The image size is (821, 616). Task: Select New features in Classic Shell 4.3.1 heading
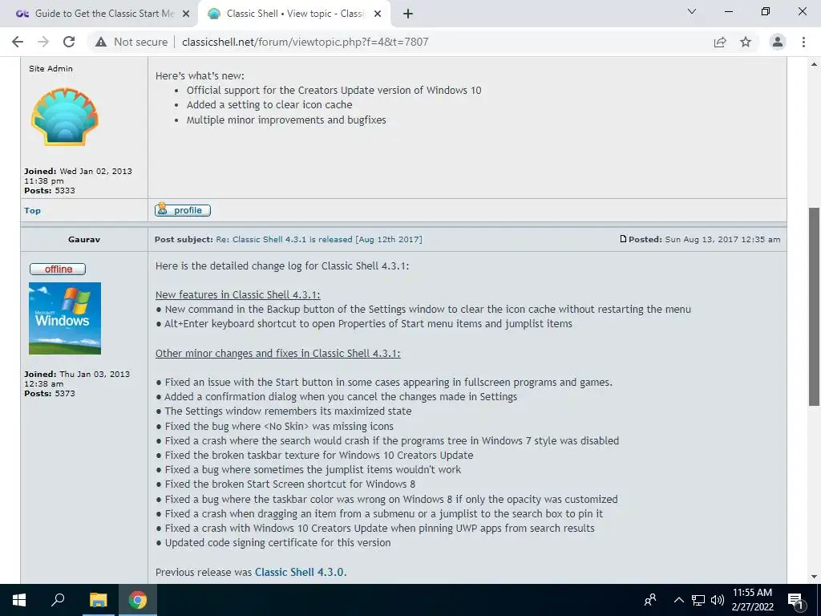tap(237, 295)
